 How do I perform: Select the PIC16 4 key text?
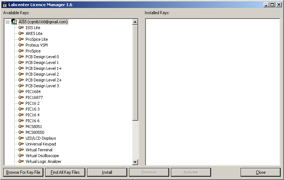pyautogui.click(x=32, y=115)
